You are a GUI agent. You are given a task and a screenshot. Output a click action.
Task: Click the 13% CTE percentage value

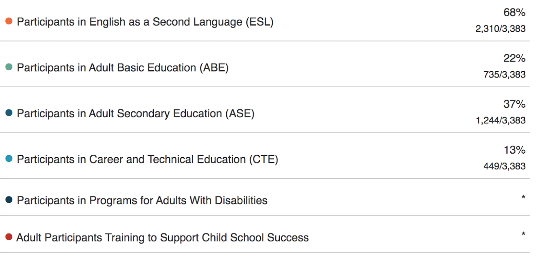pyautogui.click(x=514, y=150)
